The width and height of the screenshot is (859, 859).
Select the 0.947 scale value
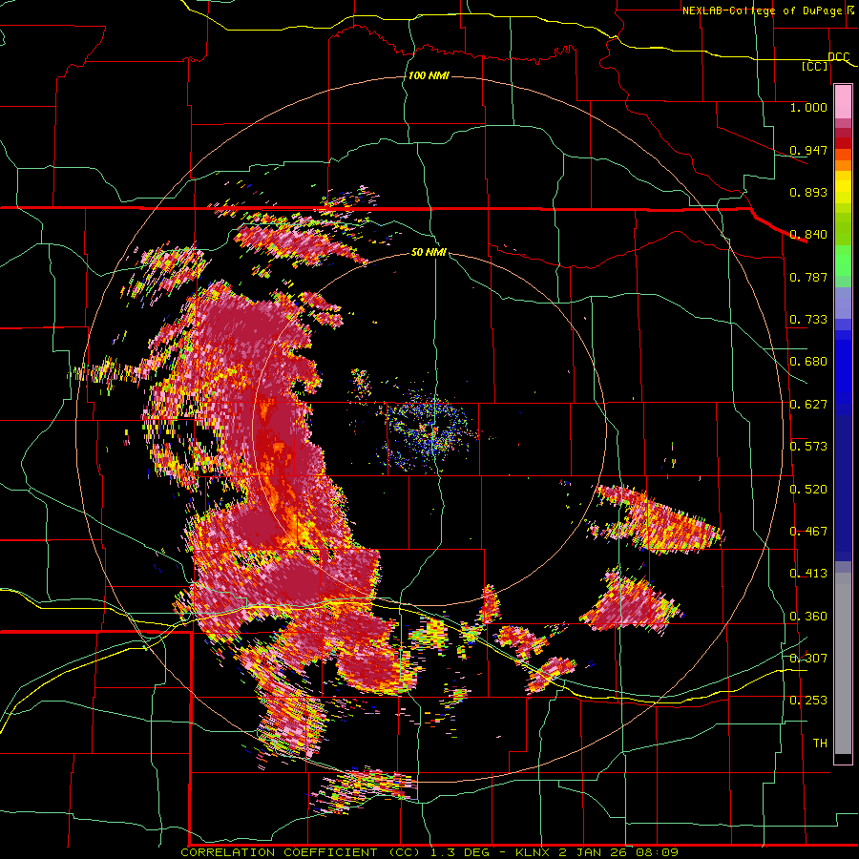[808, 150]
